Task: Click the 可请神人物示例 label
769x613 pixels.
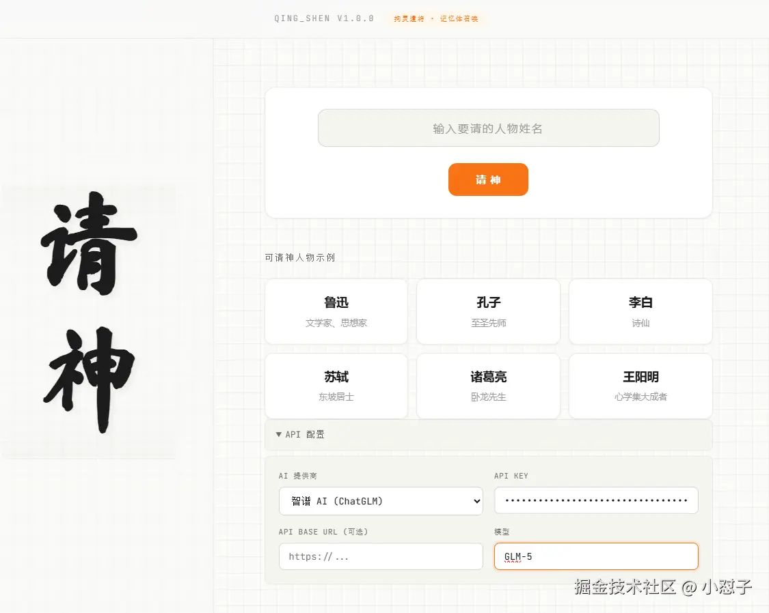Action: pos(299,257)
